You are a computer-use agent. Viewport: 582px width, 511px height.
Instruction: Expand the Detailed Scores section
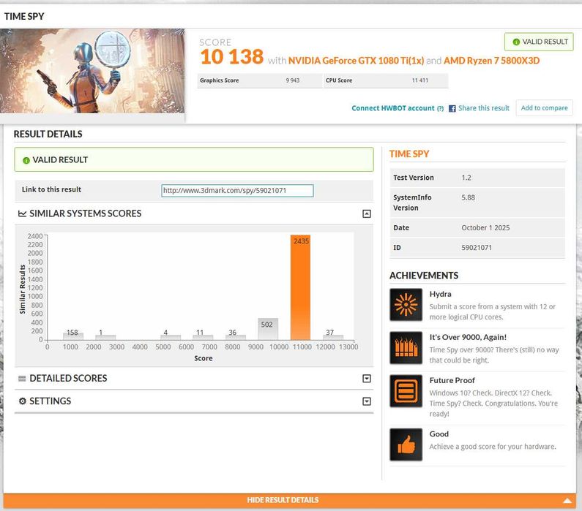pyautogui.click(x=366, y=379)
